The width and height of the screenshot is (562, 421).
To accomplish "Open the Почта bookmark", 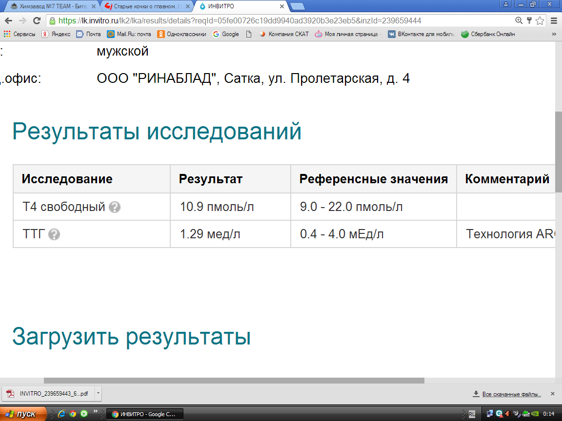I will [x=88, y=34].
